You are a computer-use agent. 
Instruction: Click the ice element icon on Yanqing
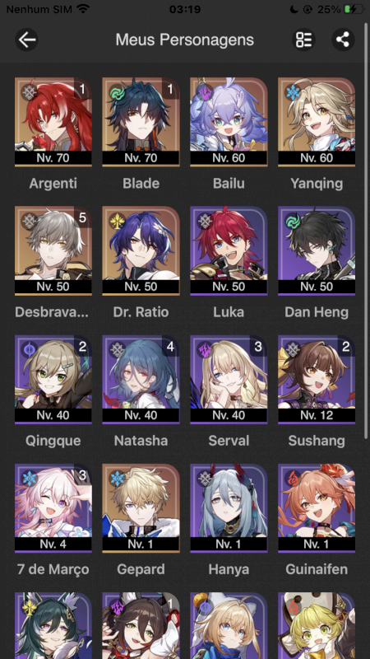[x=292, y=92]
